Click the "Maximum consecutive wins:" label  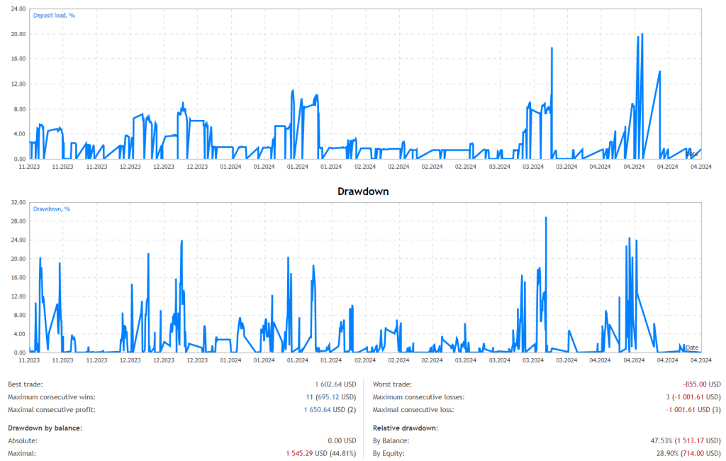(51, 397)
